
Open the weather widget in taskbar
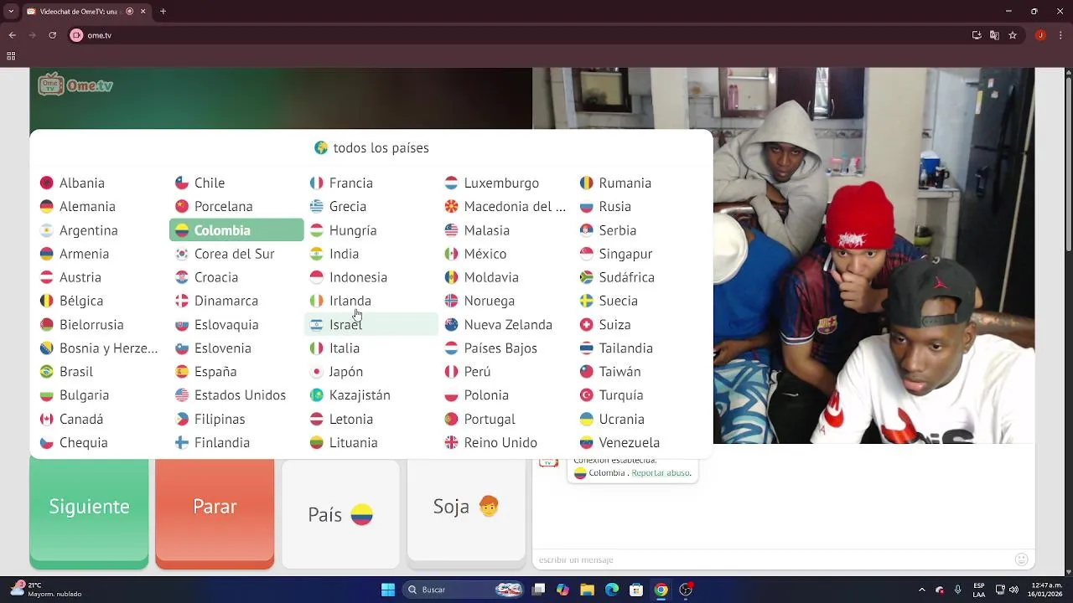(46, 590)
